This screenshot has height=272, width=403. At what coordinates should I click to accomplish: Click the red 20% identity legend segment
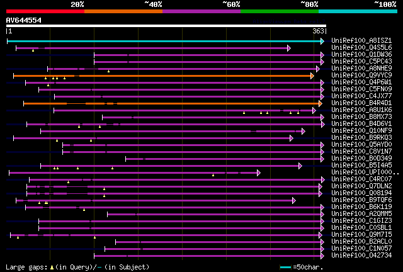click(45, 11)
